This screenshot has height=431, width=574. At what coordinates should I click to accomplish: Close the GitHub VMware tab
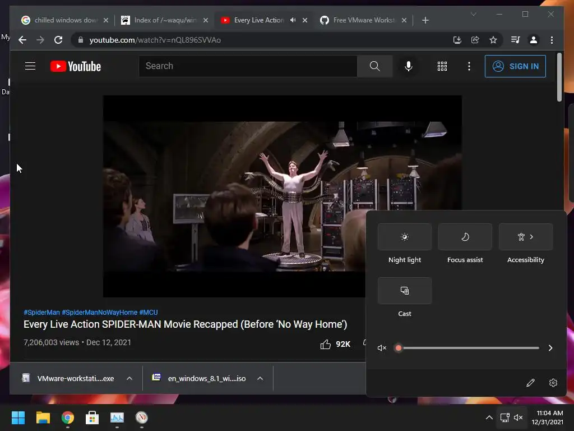(x=404, y=20)
